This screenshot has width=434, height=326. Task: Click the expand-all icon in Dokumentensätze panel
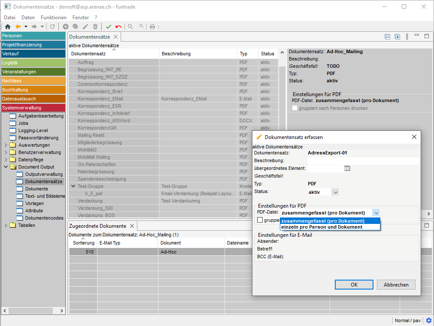coord(398,37)
